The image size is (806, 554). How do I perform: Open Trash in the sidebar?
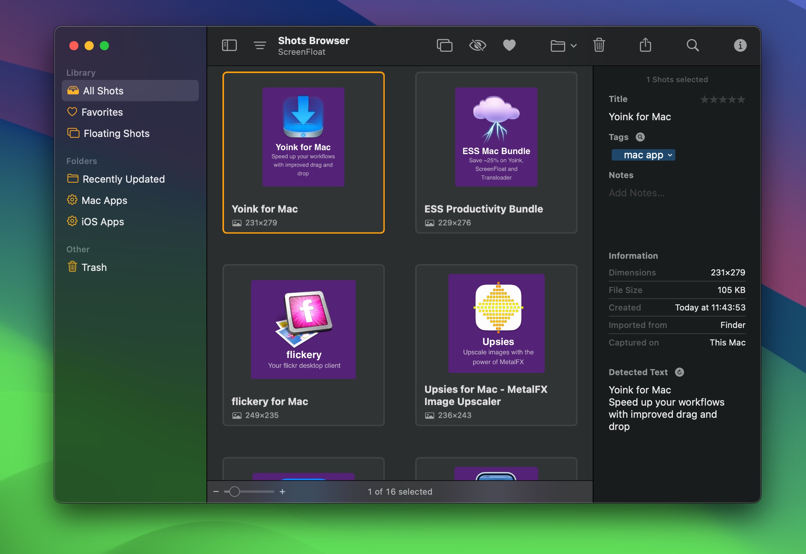130,267
